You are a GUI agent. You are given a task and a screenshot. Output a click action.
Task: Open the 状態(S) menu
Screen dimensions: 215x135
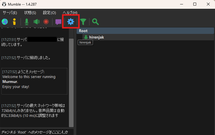(x=30, y=13)
